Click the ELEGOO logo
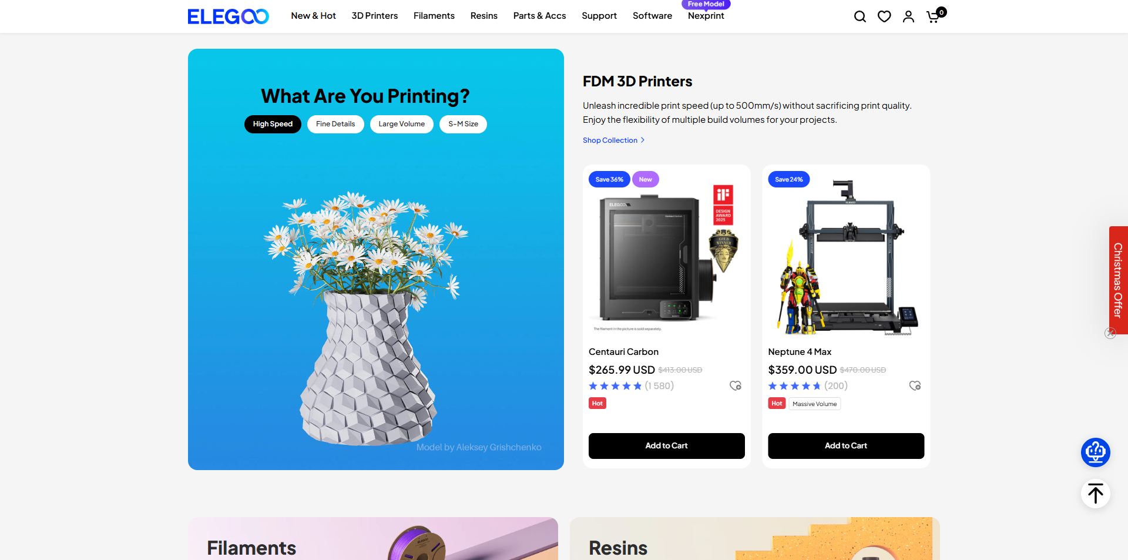 point(228,16)
